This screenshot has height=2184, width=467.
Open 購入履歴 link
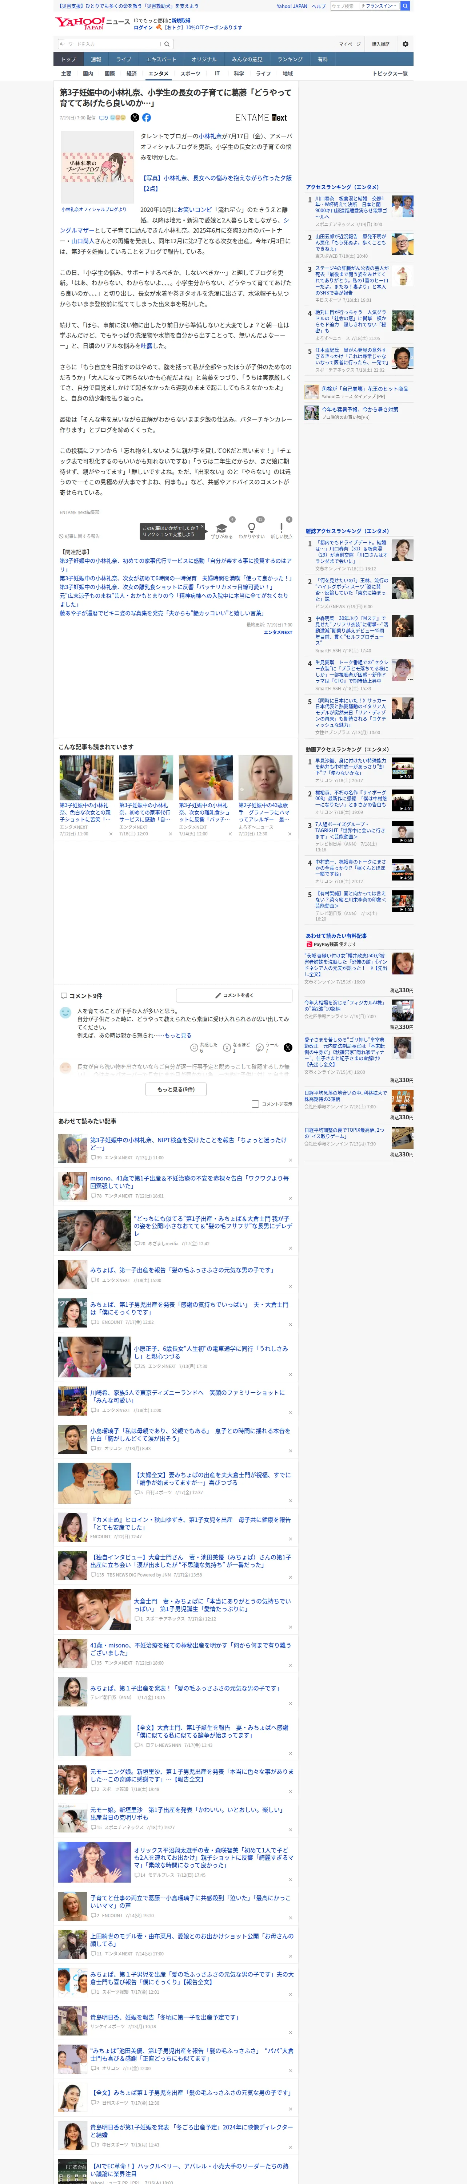[x=380, y=44]
